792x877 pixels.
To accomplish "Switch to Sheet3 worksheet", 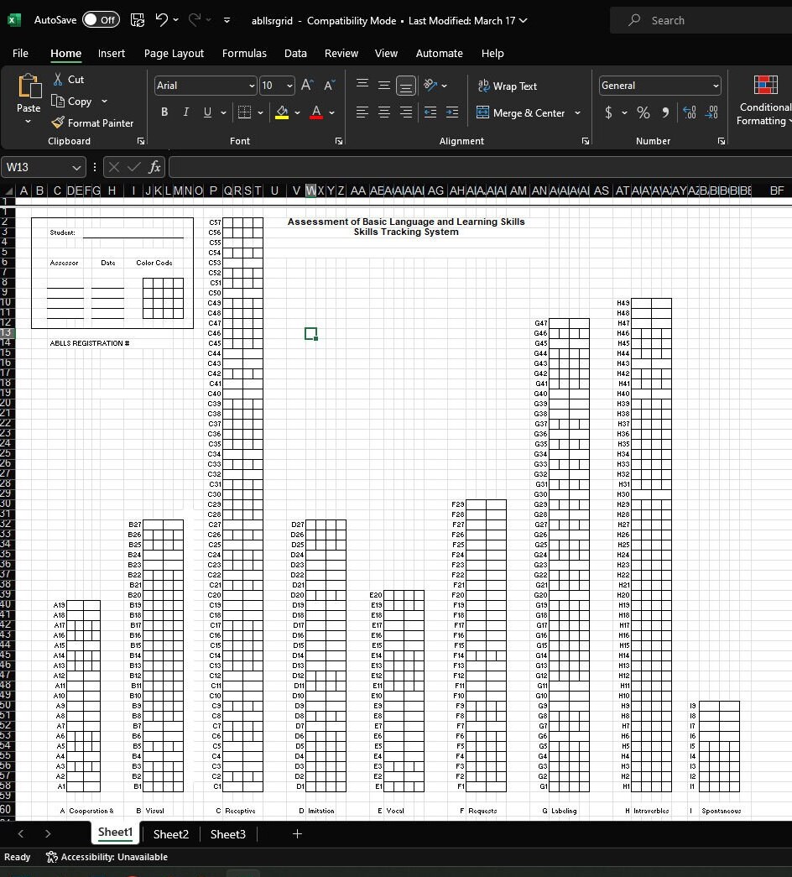I will point(227,834).
